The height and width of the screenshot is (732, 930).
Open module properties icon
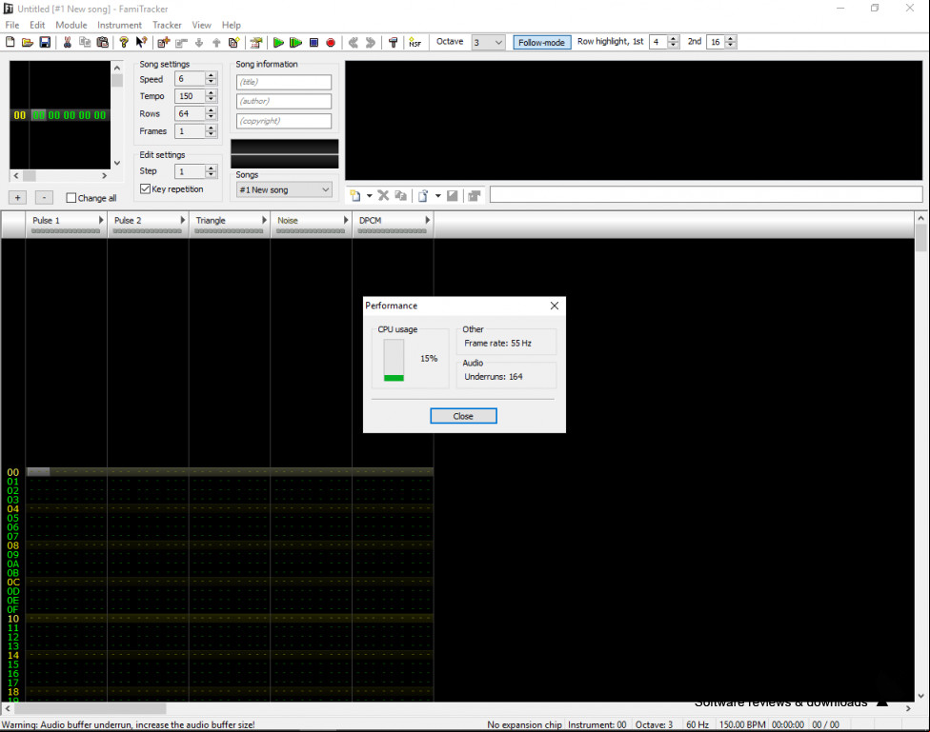(256, 42)
